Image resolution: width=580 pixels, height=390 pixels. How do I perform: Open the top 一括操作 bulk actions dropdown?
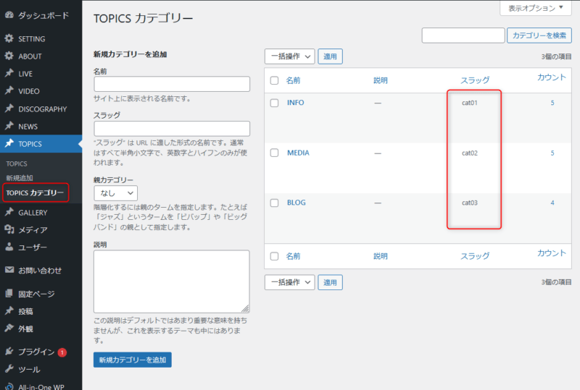click(289, 56)
